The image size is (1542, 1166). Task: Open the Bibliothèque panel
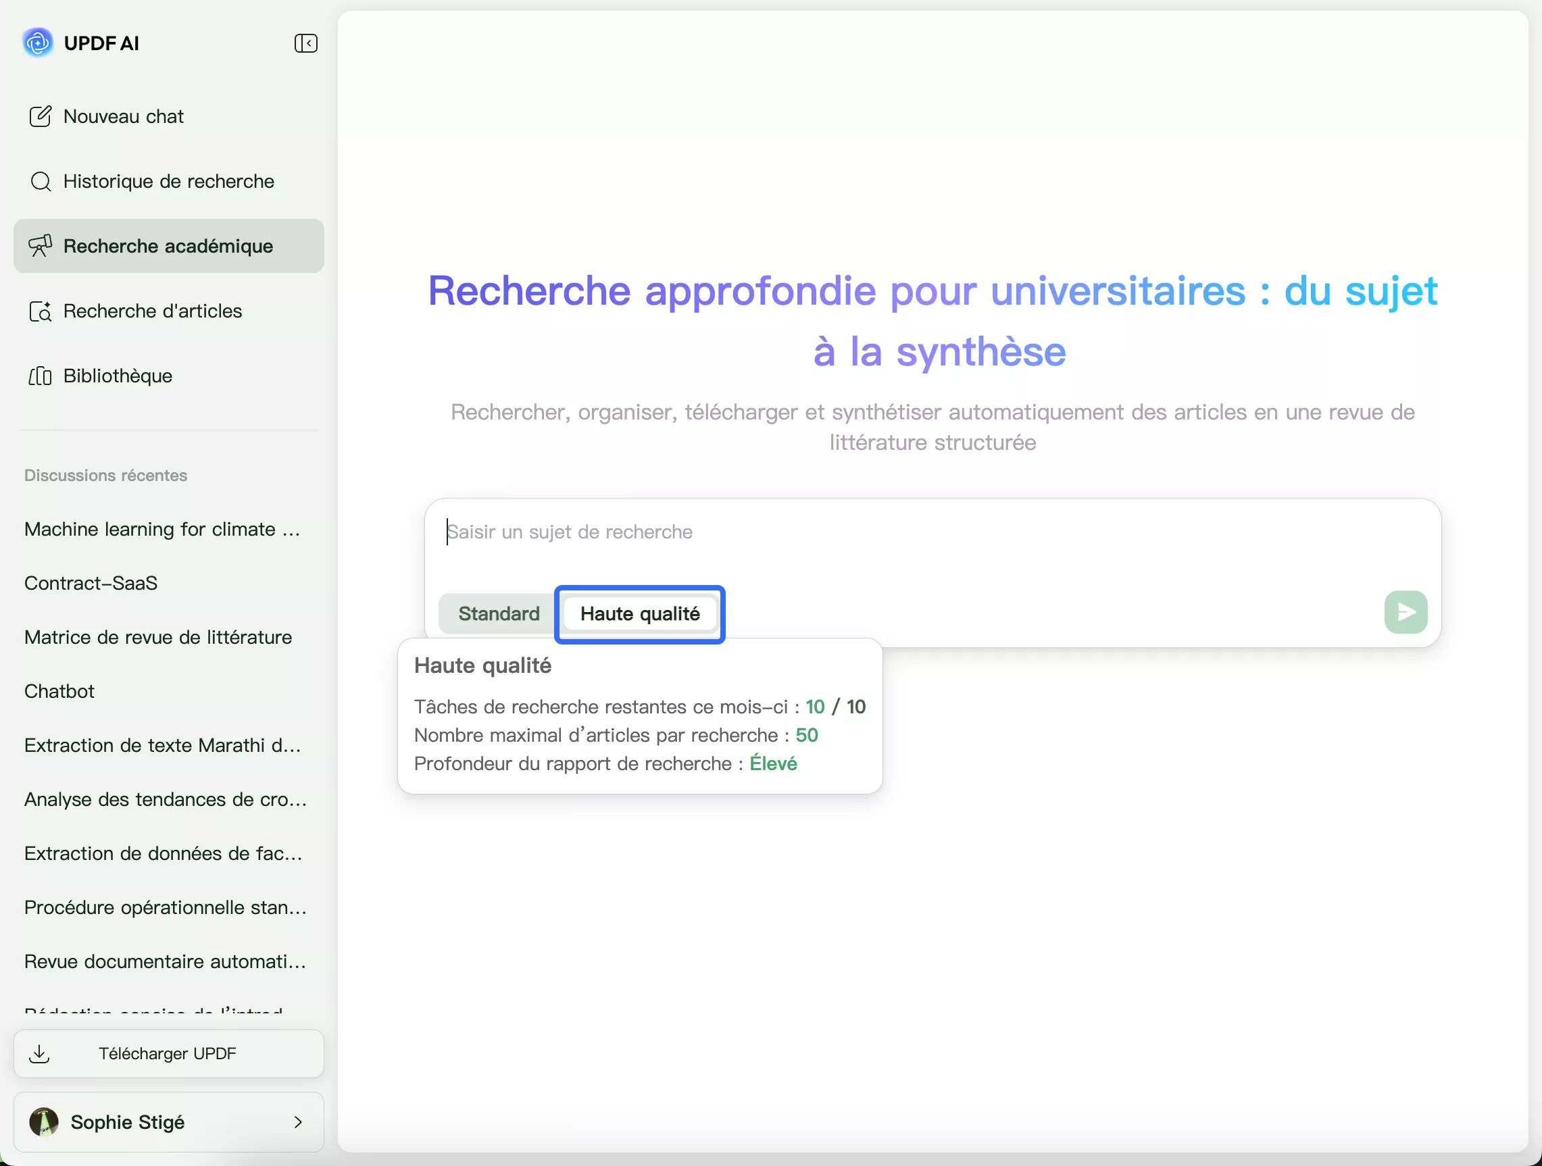coord(117,376)
